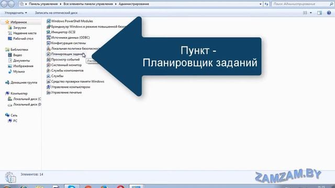Go to Панель управления breadcrumb
The image size is (335, 188).
tap(43, 4)
